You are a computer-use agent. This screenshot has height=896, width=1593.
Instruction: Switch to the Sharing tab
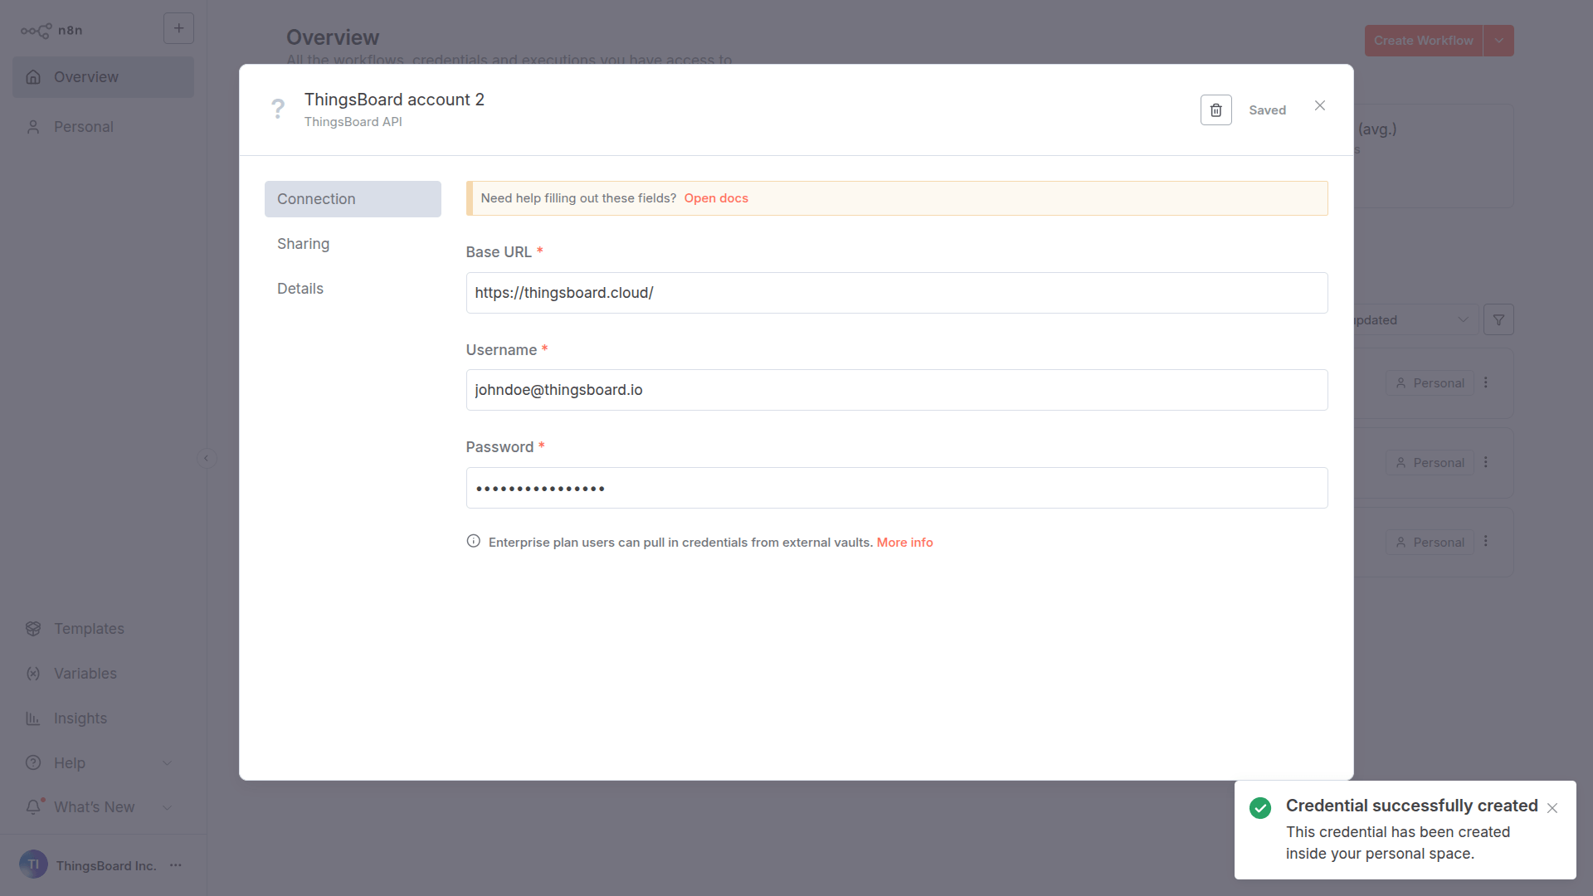303,244
